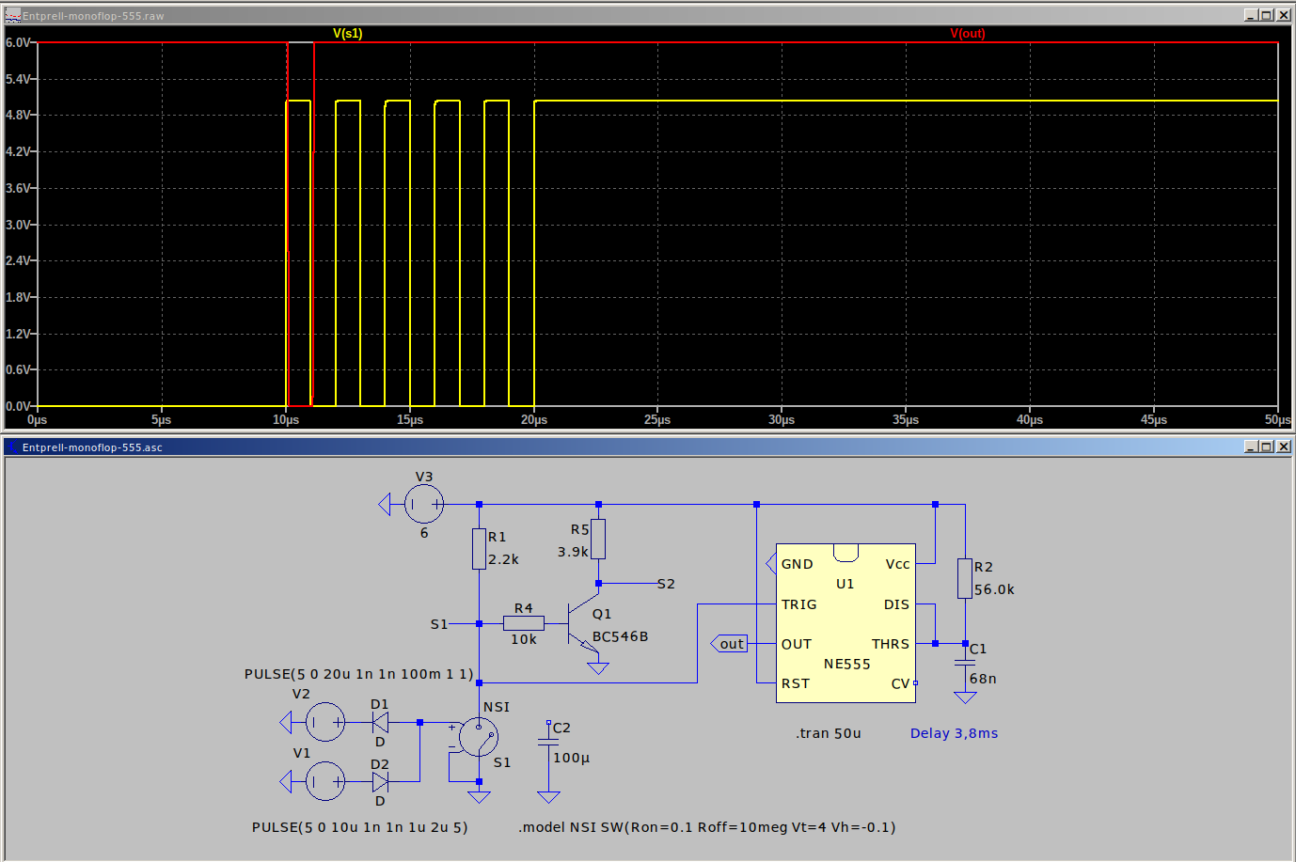Select the V1 pulse source symbol
Viewport: 1296px width, 862px height.
pos(325,781)
